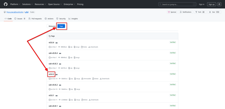
Task: Open tag ubi-v0.8.2
Action: pyautogui.click(x=53, y=85)
